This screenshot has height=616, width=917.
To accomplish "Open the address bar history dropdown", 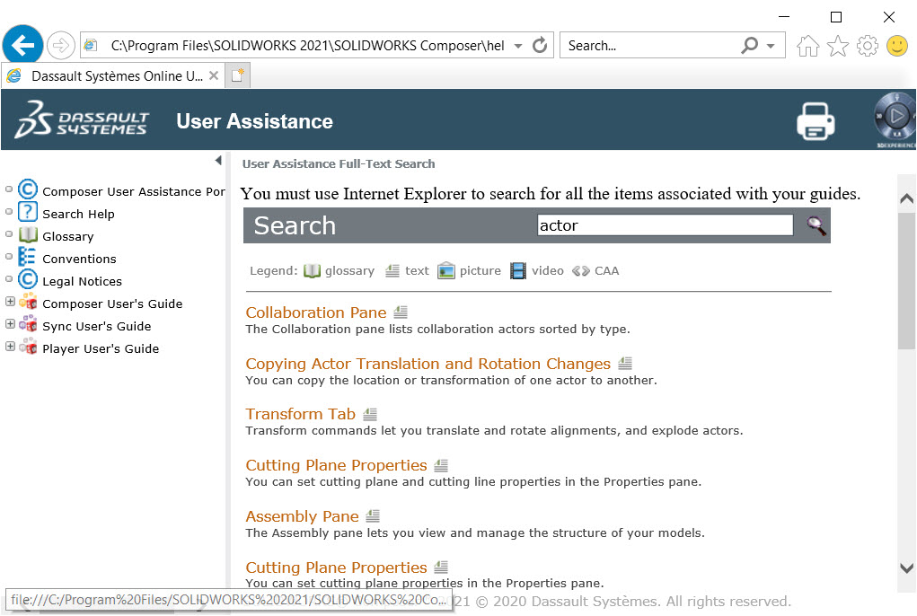I will coord(518,46).
